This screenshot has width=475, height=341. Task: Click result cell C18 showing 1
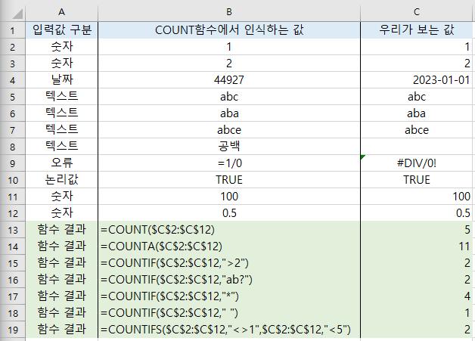(417, 313)
